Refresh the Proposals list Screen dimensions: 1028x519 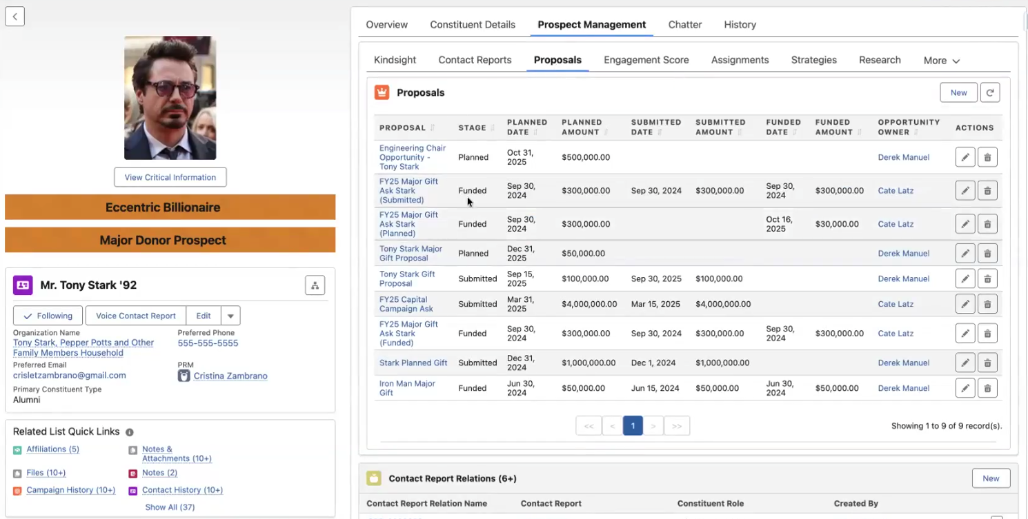[x=990, y=92]
